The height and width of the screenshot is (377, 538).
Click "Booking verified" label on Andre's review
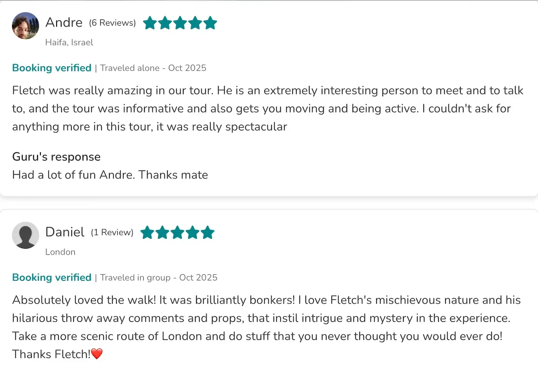point(52,68)
